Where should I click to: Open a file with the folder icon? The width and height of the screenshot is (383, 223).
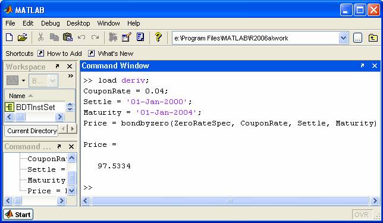coord(23,37)
